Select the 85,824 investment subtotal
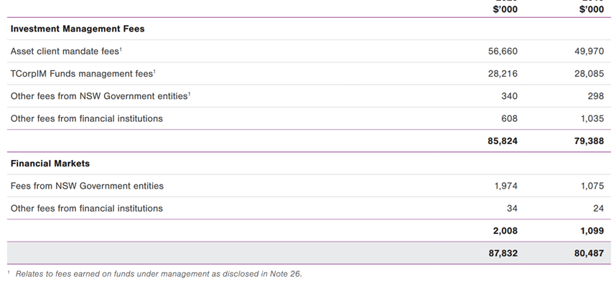 tap(502, 141)
